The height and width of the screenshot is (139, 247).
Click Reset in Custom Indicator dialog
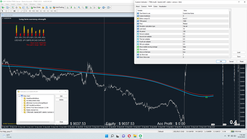[241, 61]
